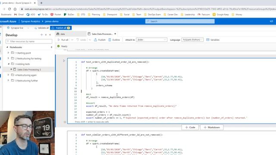Open the Google Keep bookmark
Screen dimensions: 276x155
click(221, 15)
